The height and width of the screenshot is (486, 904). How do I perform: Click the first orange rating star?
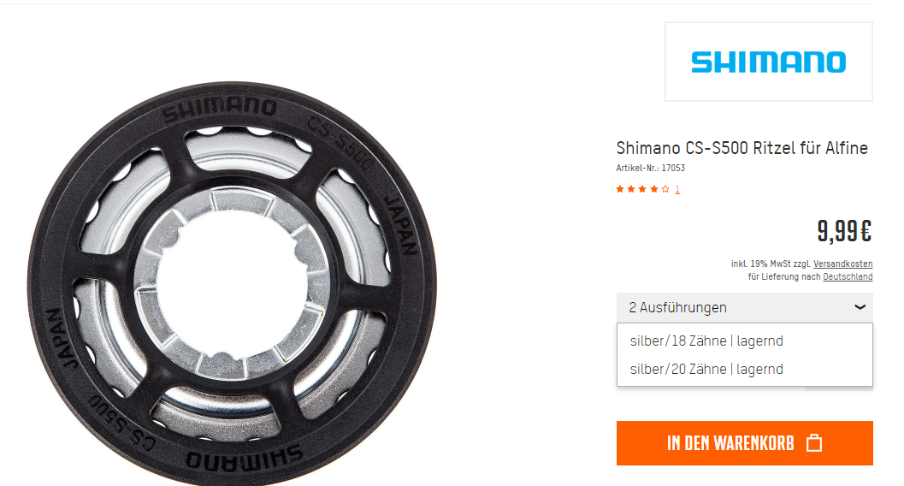point(620,189)
